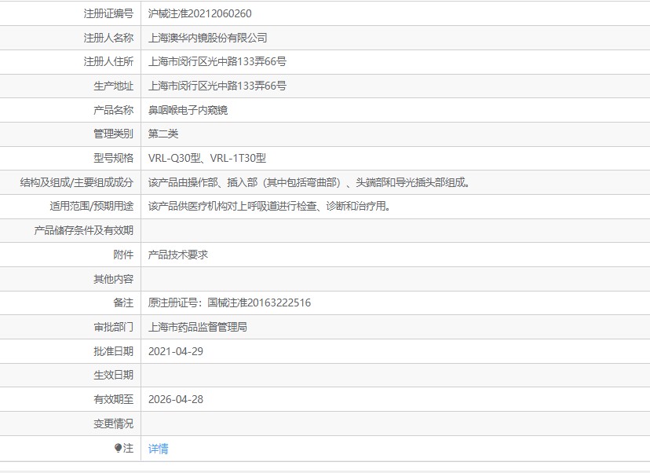The width and height of the screenshot is (650, 473).
Task: Select product name 鼻咽喉电子内窥镜
Action: tap(188, 110)
